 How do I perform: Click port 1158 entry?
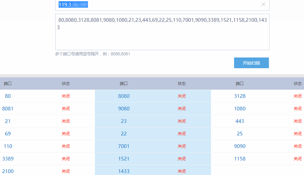tap(240, 159)
